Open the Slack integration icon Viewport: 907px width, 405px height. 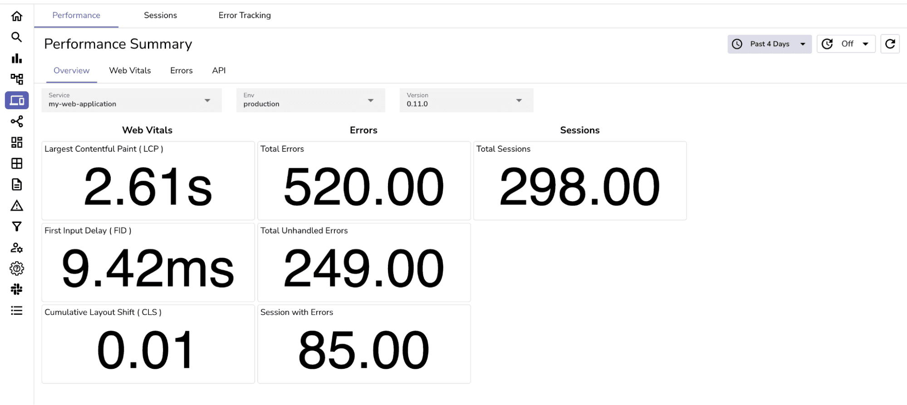17,289
